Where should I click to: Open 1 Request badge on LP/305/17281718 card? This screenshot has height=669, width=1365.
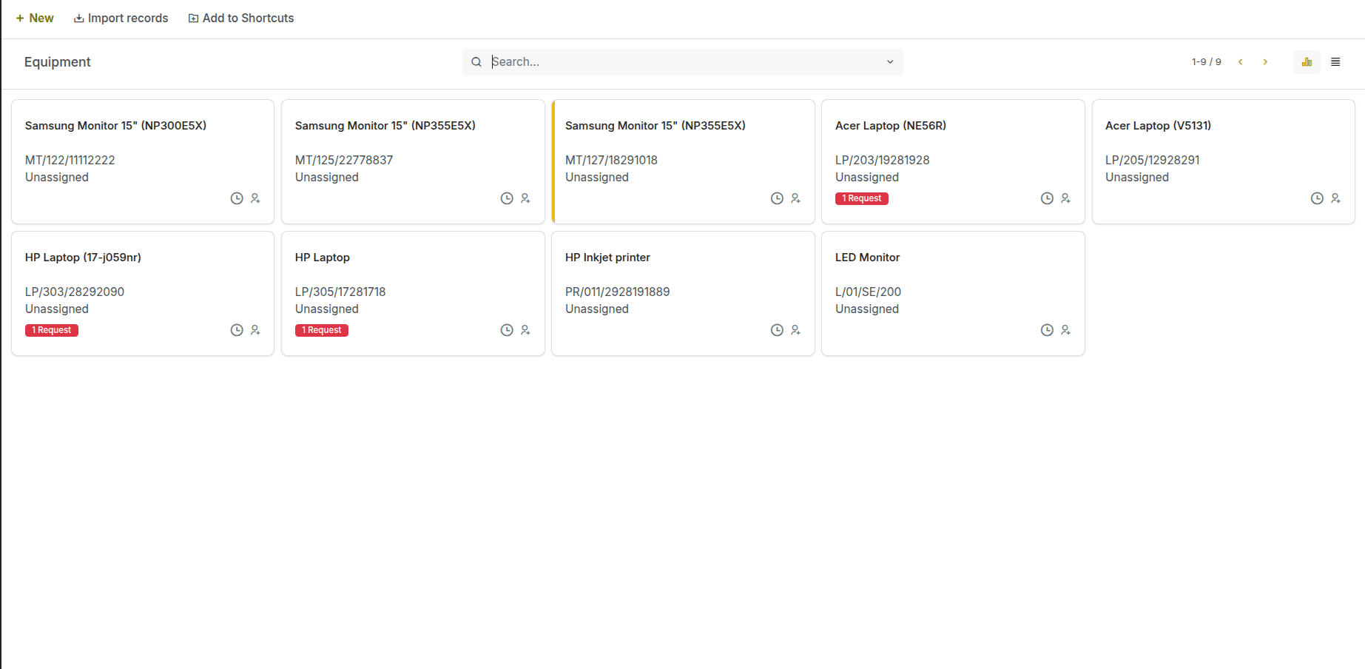322,330
